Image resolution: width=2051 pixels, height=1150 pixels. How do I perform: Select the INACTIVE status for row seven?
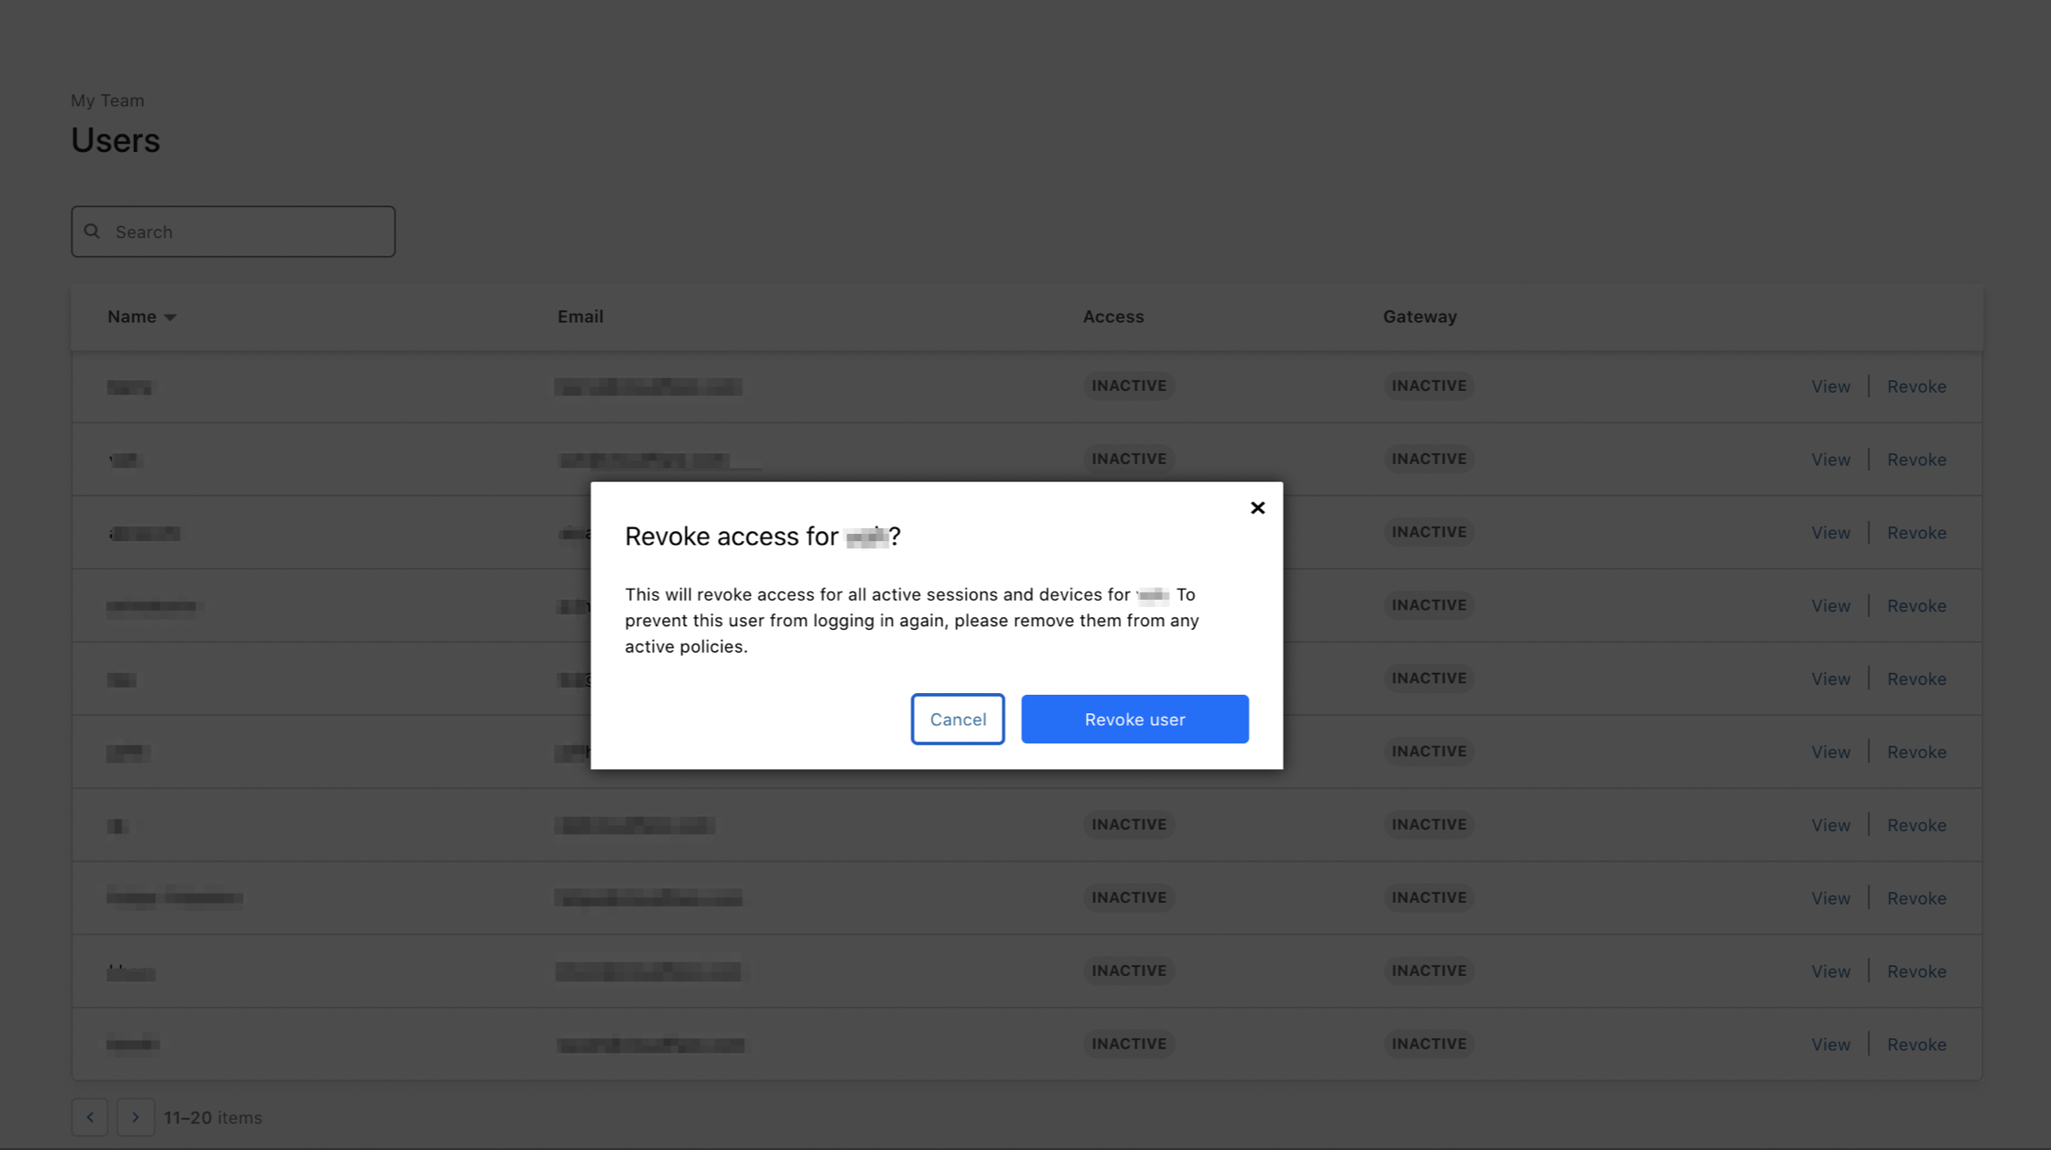[x=1128, y=824]
